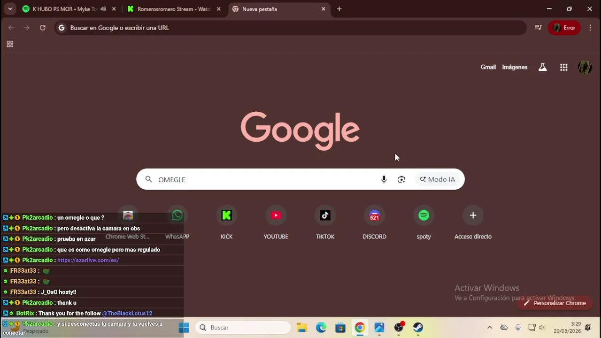Click chat message 'prueba en azar'
Screen dimensions: 601x338
coord(76,239)
